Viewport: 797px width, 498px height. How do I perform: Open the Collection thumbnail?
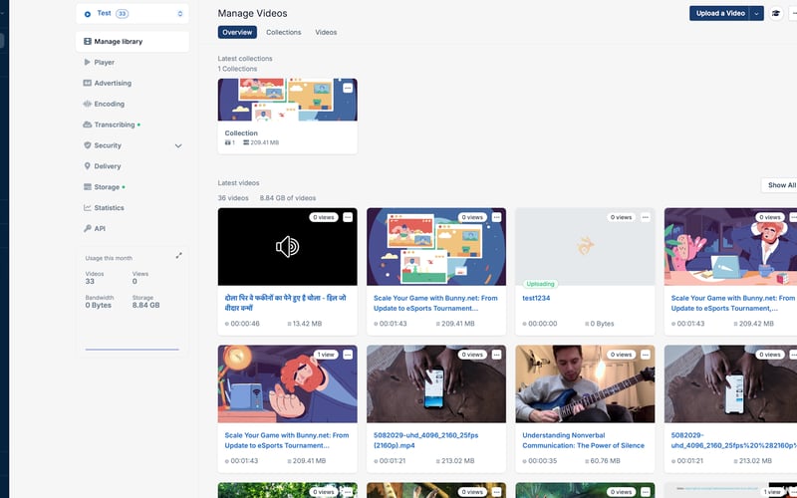288,100
